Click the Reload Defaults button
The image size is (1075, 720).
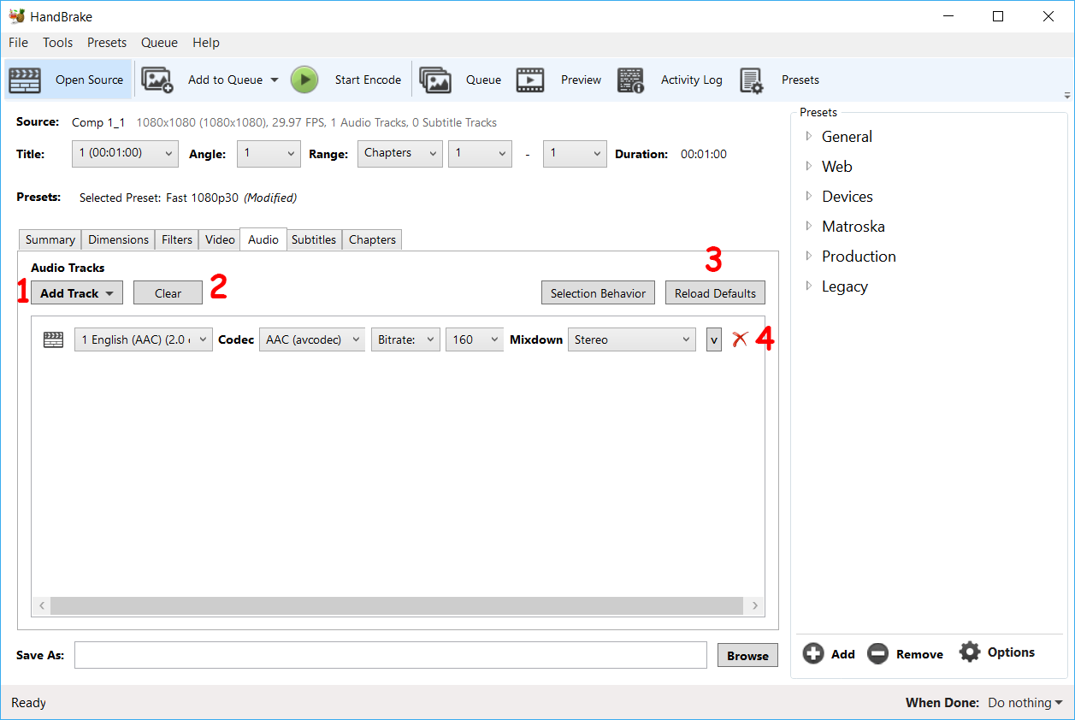716,293
